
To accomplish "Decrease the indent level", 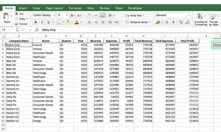I will point(110,22).
